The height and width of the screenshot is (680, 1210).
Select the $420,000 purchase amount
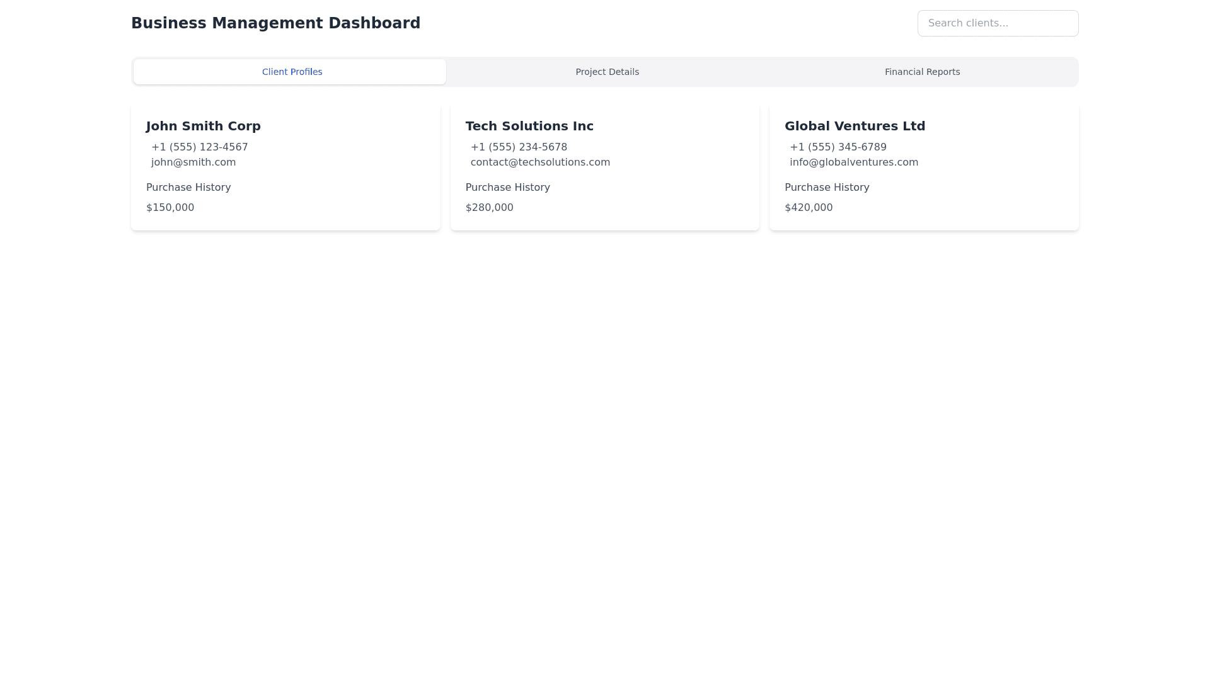[809, 207]
